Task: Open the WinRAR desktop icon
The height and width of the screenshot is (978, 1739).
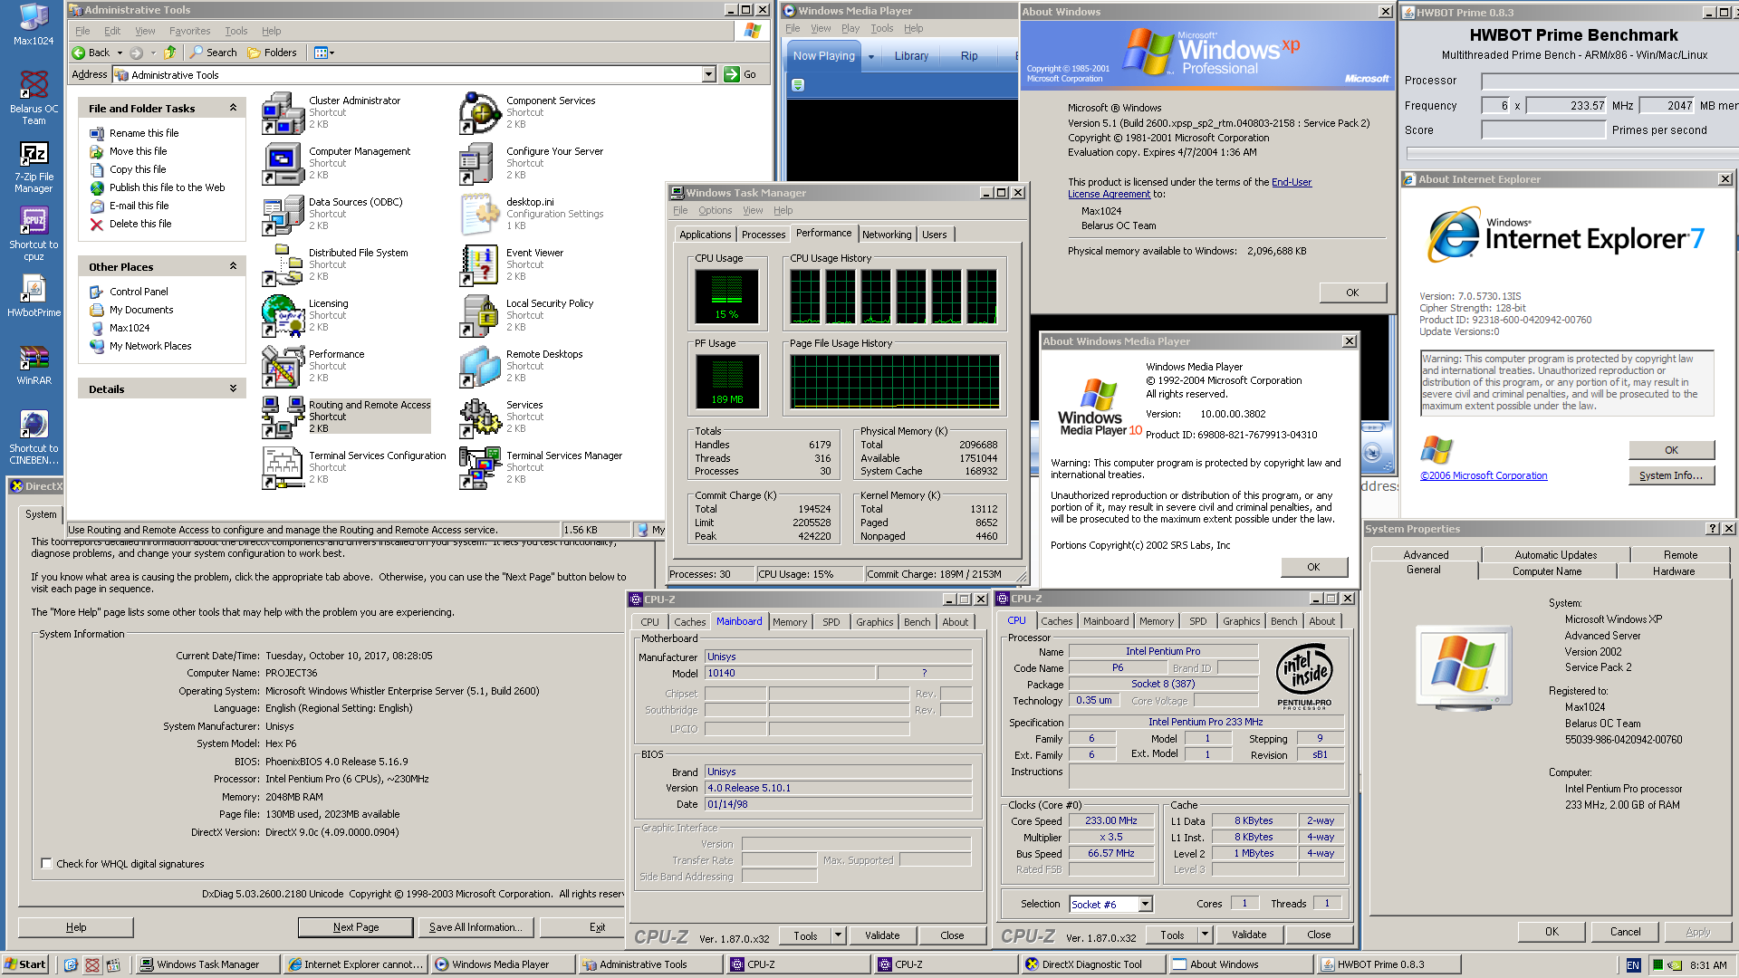Action: (x=34, y=358)
